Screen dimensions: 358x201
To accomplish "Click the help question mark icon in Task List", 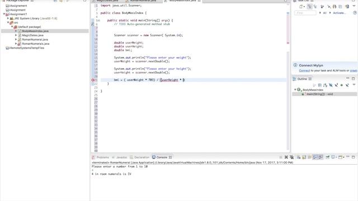I will point(355,13).
